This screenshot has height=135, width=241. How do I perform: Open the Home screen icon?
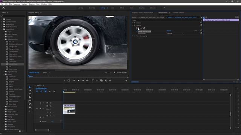point(3,8)
